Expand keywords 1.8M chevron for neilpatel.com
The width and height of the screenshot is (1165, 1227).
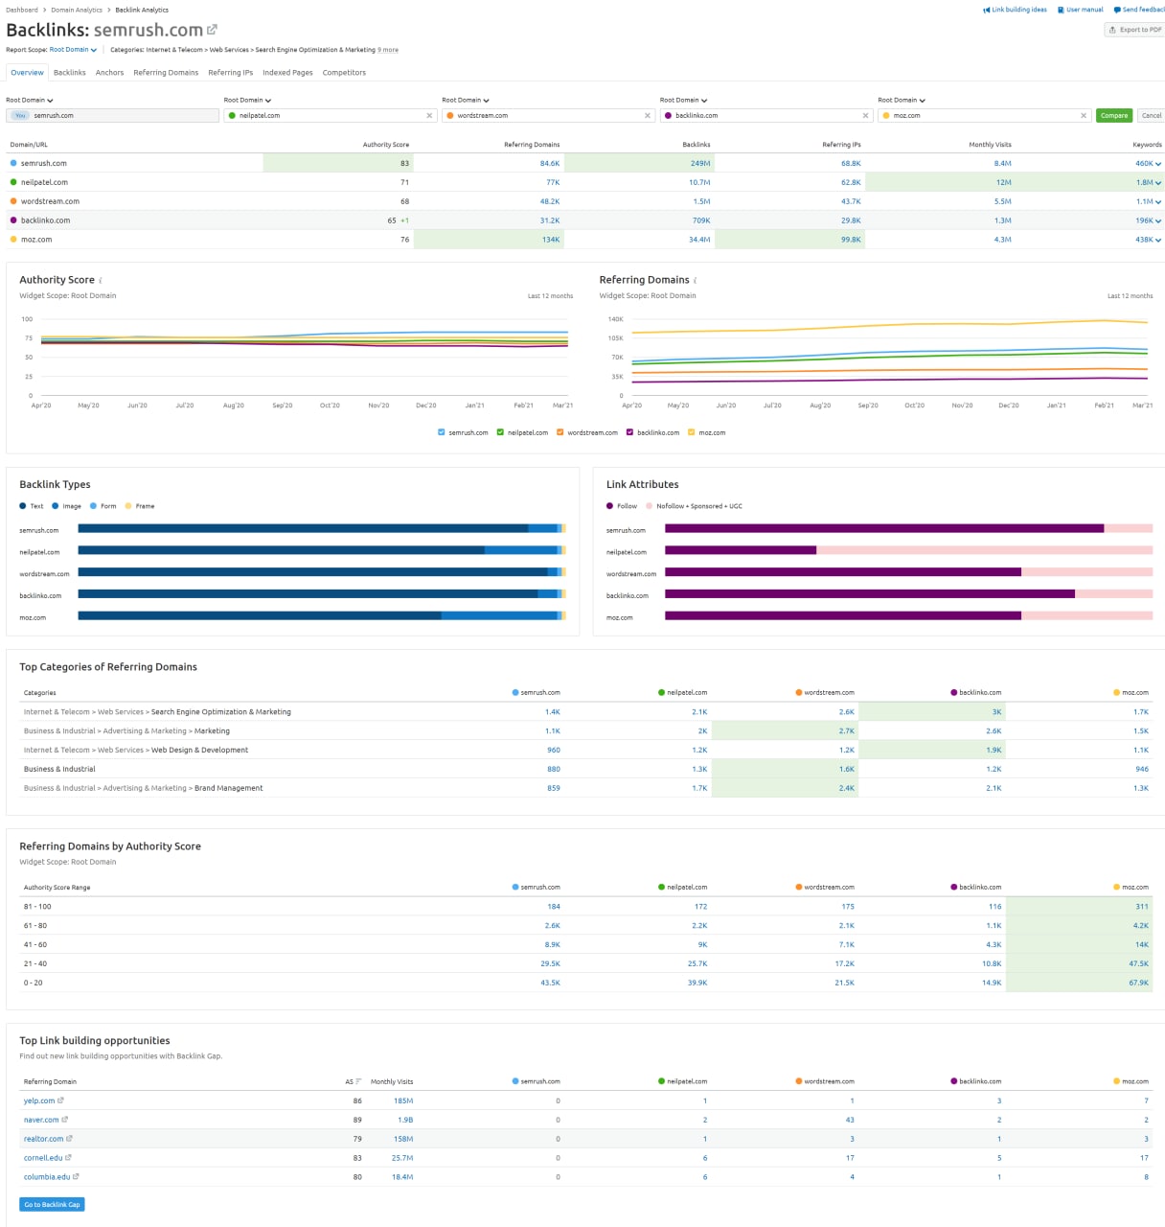coord(1158,182)
